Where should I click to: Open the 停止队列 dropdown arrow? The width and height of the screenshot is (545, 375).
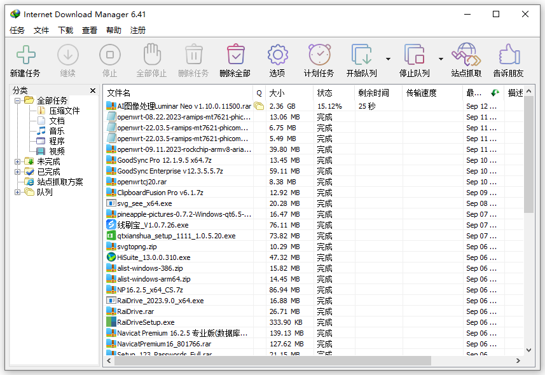click(441, 59)
